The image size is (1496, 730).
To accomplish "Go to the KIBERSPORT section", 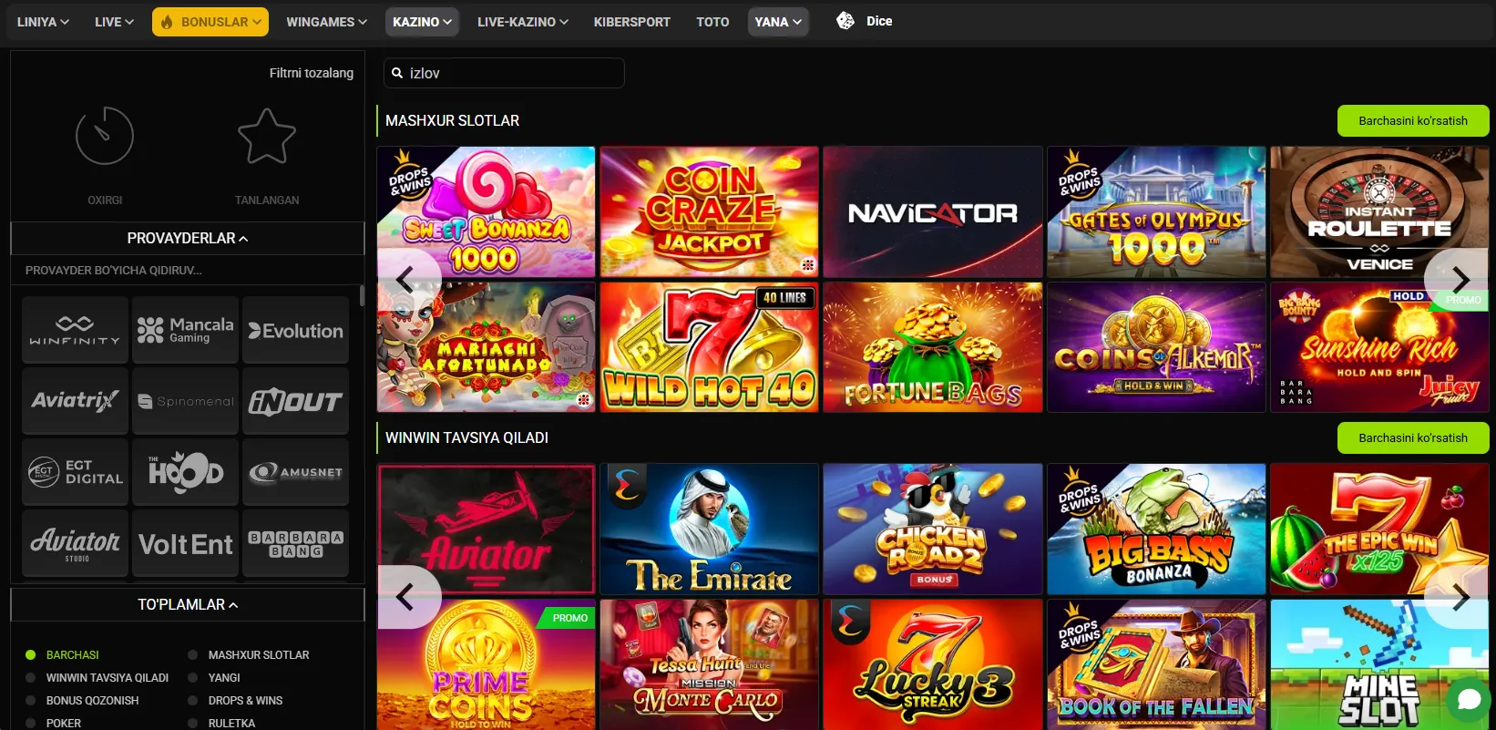I will click(x=632, y=22).
